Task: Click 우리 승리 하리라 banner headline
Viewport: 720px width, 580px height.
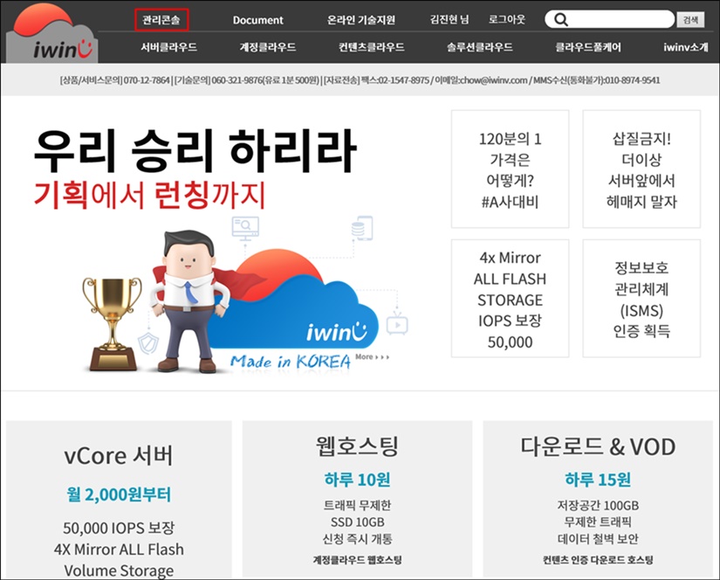Action: pos(195,151)
